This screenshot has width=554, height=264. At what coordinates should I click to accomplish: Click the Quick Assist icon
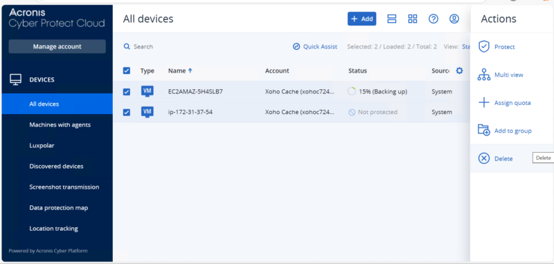296,46
